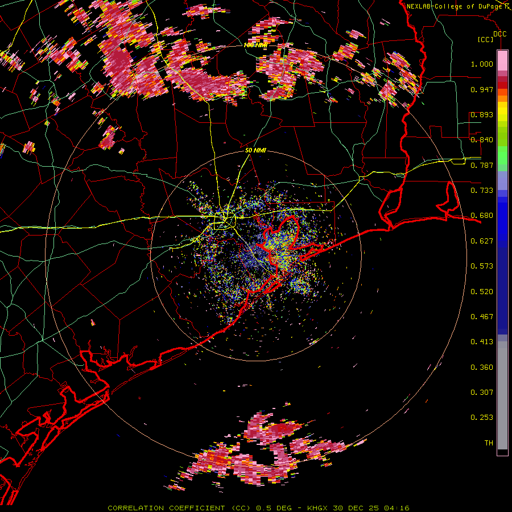Viewport: 512px width, 512px height.
Task: Click the "0.947" scale label
Action: pyautogui.click(x=482, y=89)
